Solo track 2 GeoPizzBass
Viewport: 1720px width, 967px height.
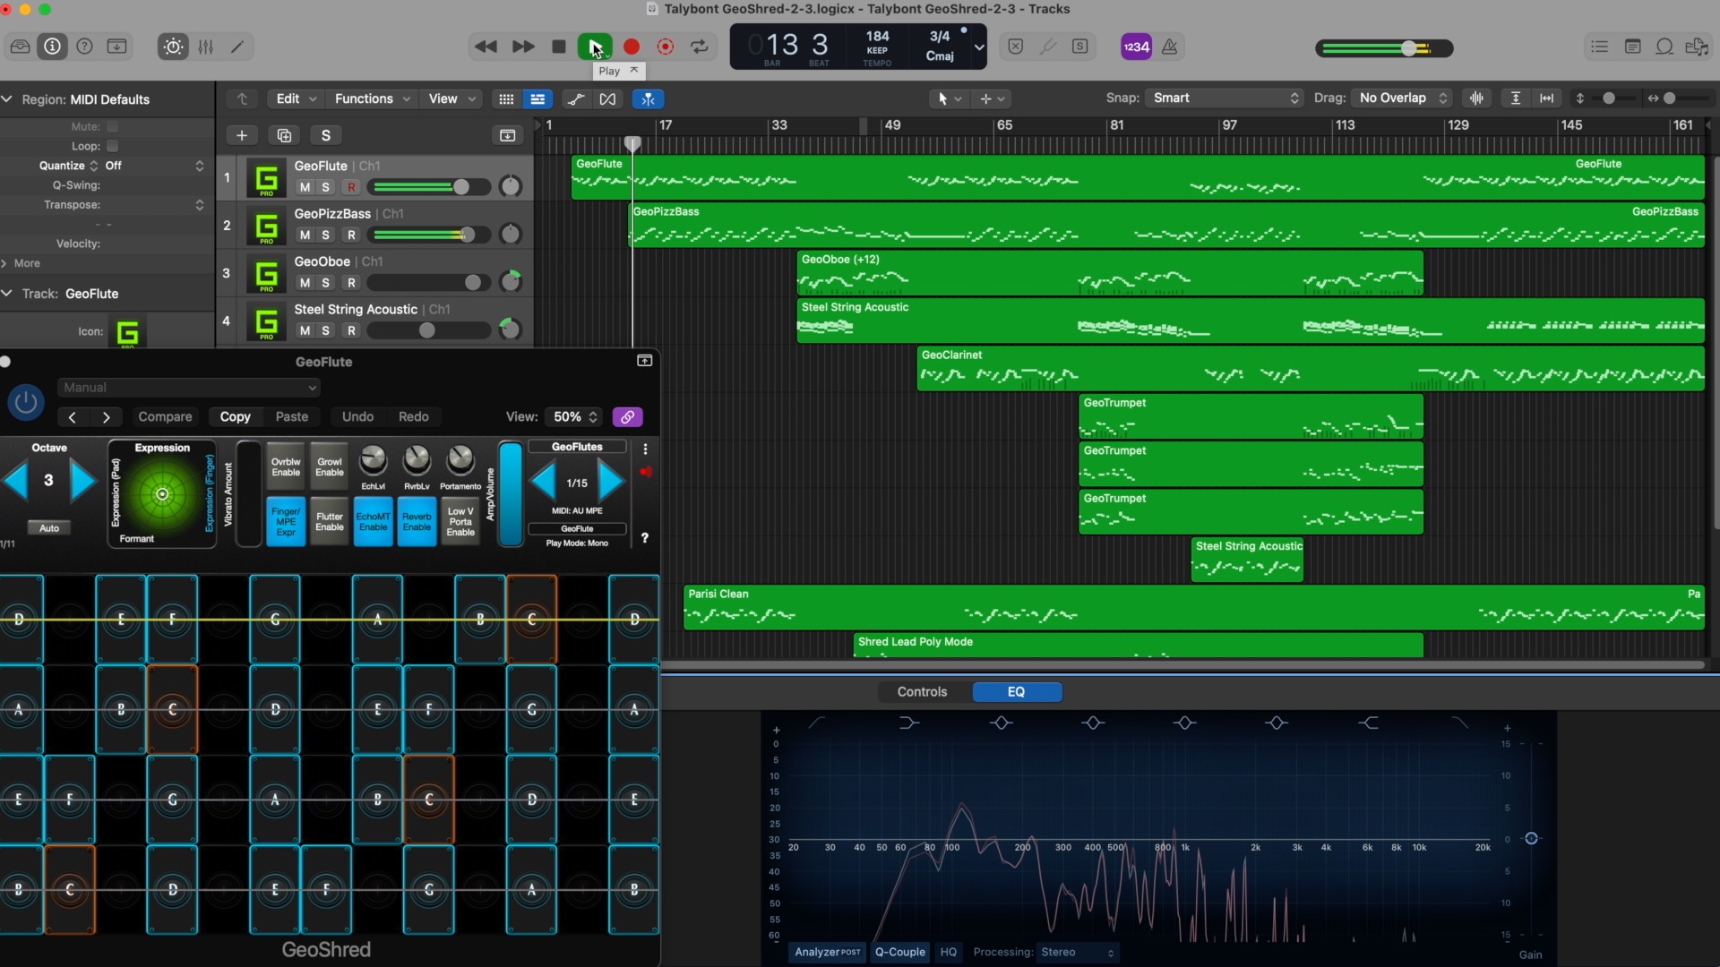coord(326,234)
